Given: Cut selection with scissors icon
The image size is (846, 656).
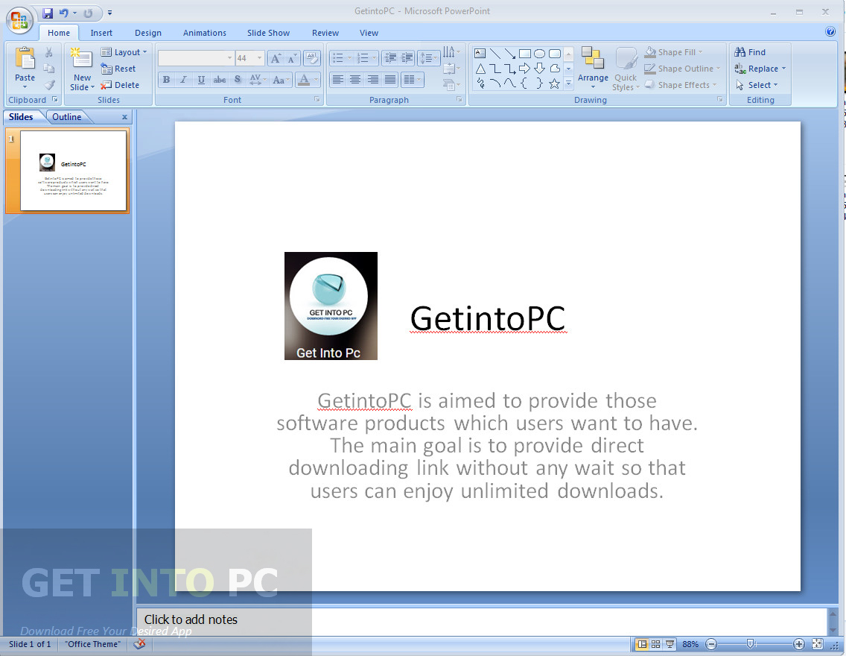Looking at the screenshot, I should tap(49, 52).
